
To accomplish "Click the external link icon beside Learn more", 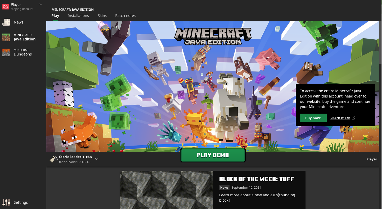I will [x=353, y=118].
